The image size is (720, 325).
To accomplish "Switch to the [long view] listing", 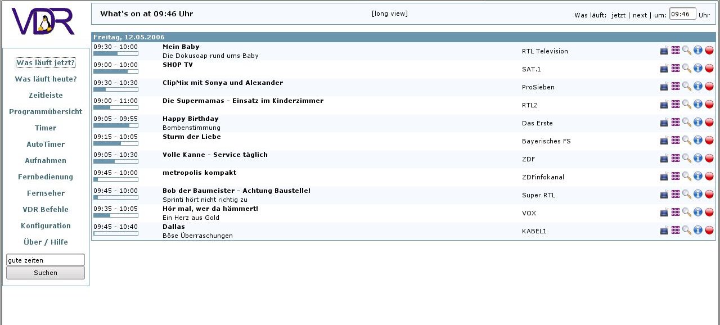I will click(x=390, y=13).
